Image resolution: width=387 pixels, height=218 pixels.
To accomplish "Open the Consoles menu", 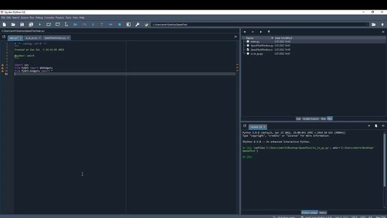I will click(49, 18).
